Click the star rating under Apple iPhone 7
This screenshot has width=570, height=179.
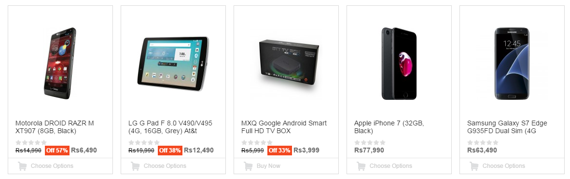click(370, 143)
